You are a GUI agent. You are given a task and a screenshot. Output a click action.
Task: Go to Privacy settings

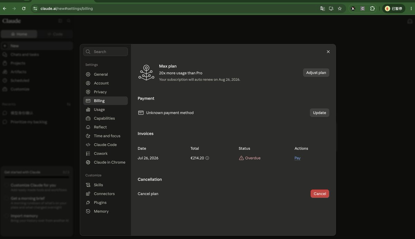click(x=105, y=92)
